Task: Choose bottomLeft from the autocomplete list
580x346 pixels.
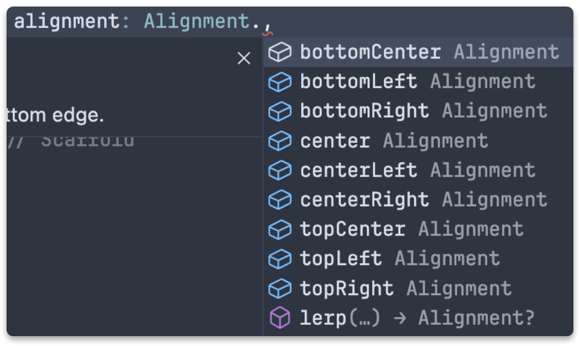Action: pyautogui.click(x=359, y=82)
